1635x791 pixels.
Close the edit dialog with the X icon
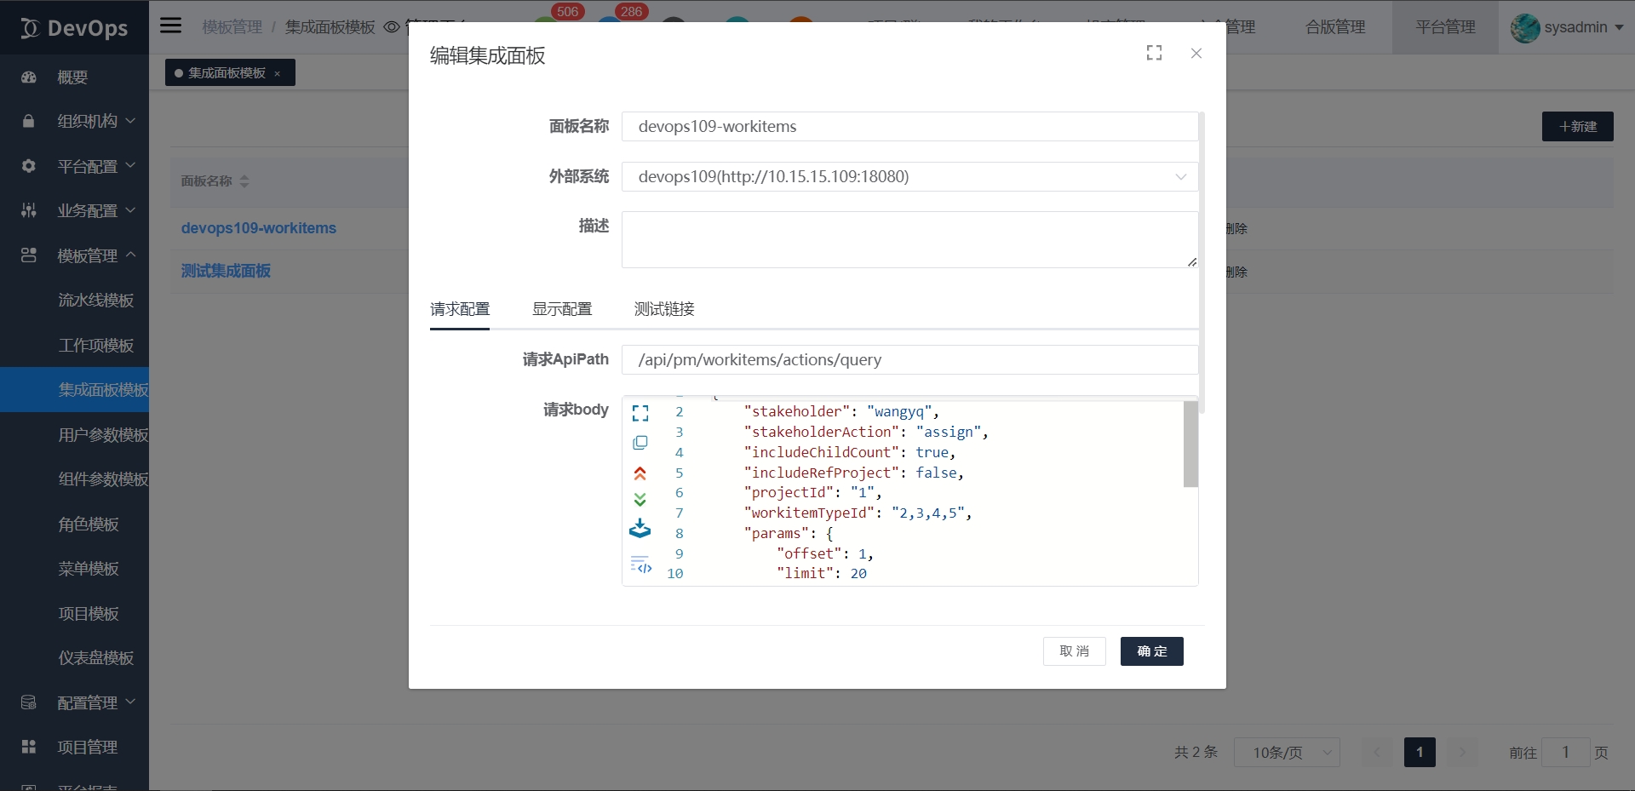tap(1196, 53)
